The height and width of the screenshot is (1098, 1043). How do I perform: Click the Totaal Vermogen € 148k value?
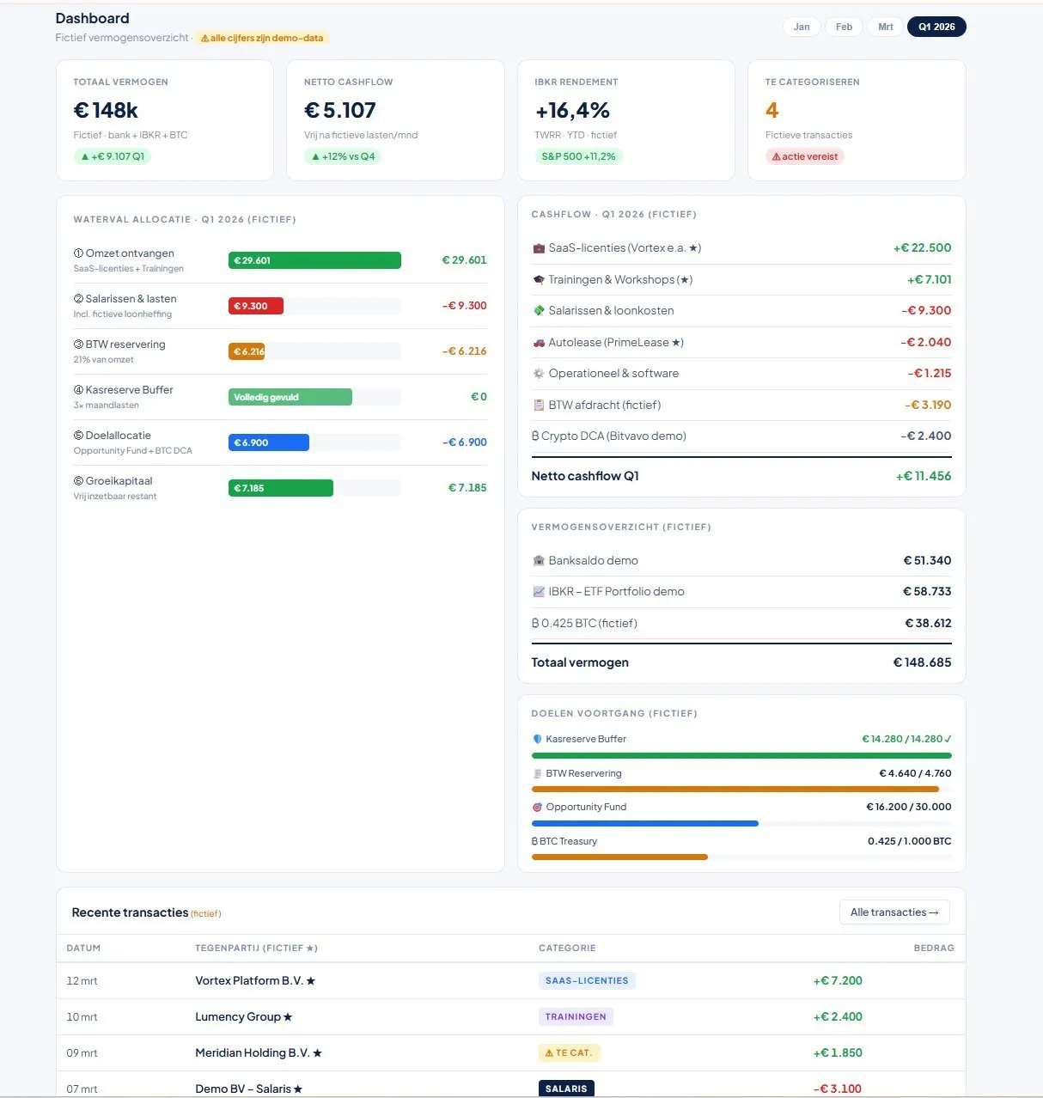[x=106, y=110]
